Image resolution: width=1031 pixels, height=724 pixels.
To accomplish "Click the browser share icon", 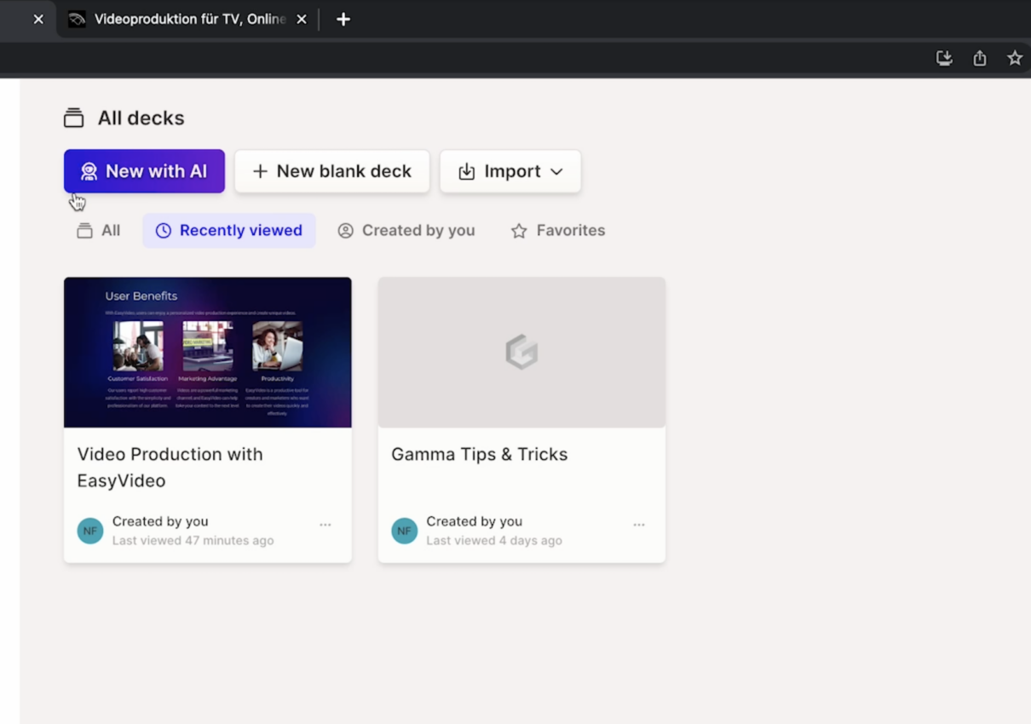I will 980,58.
